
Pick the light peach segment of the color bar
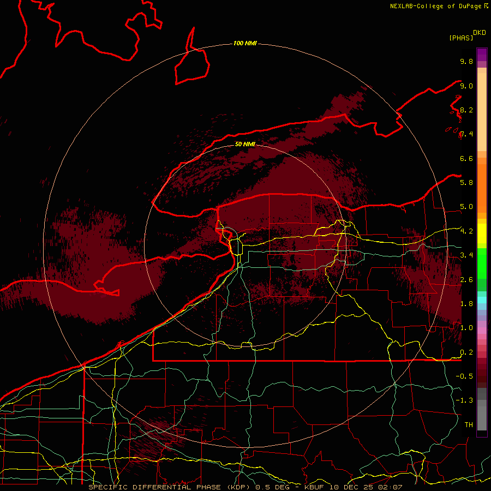pyautogui.click(x=482, y=112)
